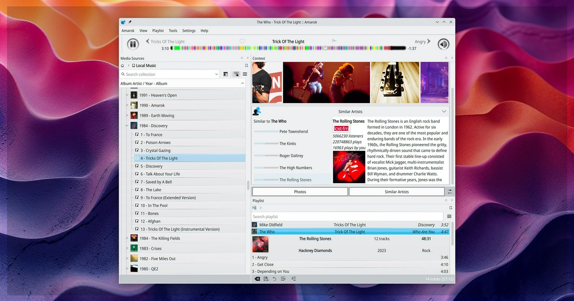Open the Amarok menu
The image size is (574, 301).
point(128,31)
